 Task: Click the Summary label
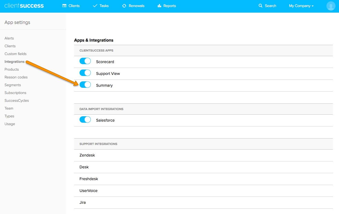tap(104, 85)
